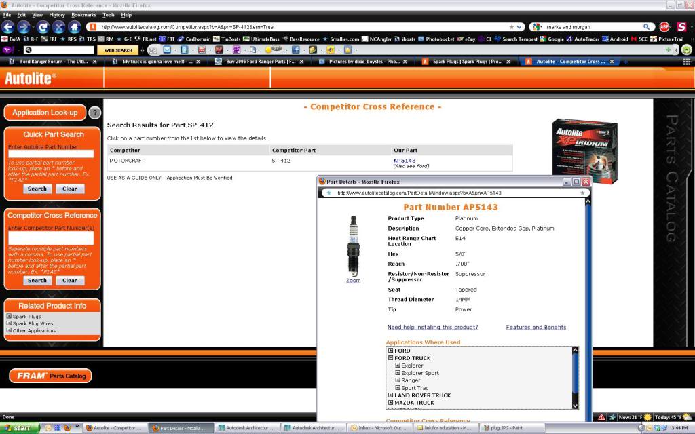Open the Tools menu
695x434 pixels.
[109, 15]
